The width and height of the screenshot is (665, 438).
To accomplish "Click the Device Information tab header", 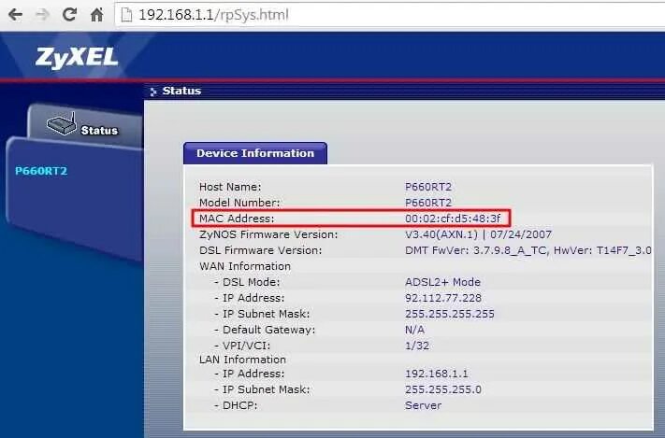I will 255,153.
